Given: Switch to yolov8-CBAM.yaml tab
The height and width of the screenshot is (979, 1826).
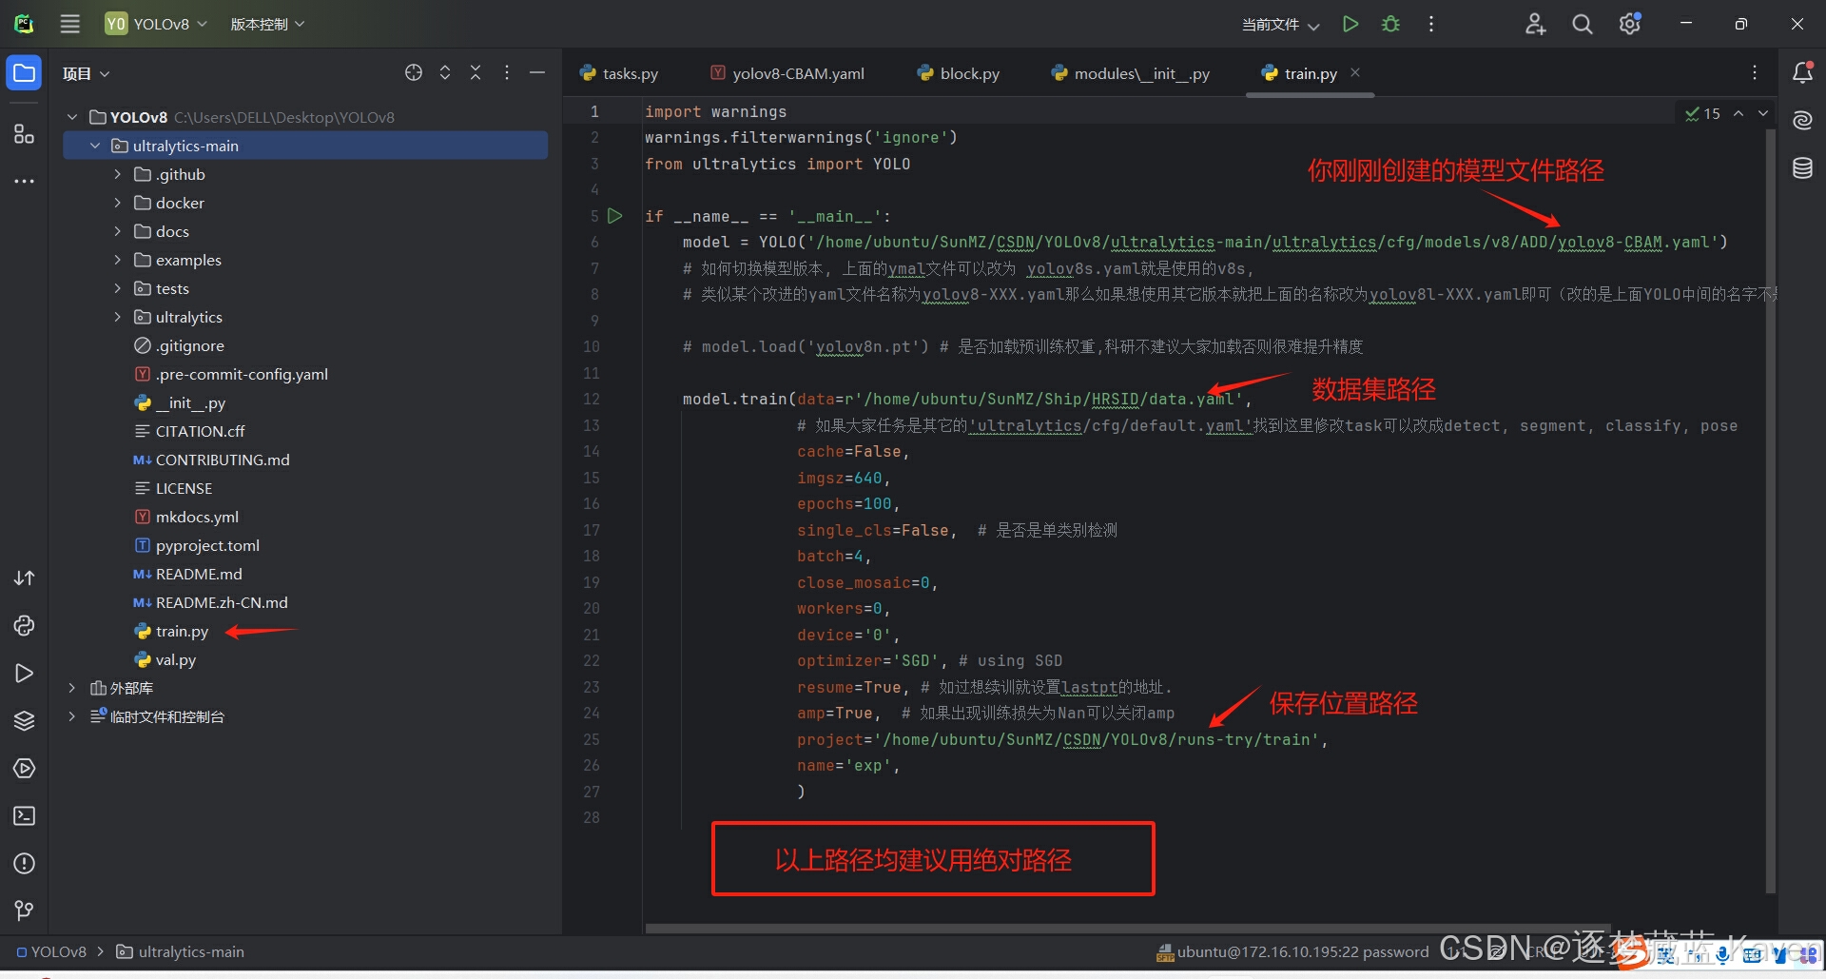Looking at the screenshot, I should click(787, 73).
